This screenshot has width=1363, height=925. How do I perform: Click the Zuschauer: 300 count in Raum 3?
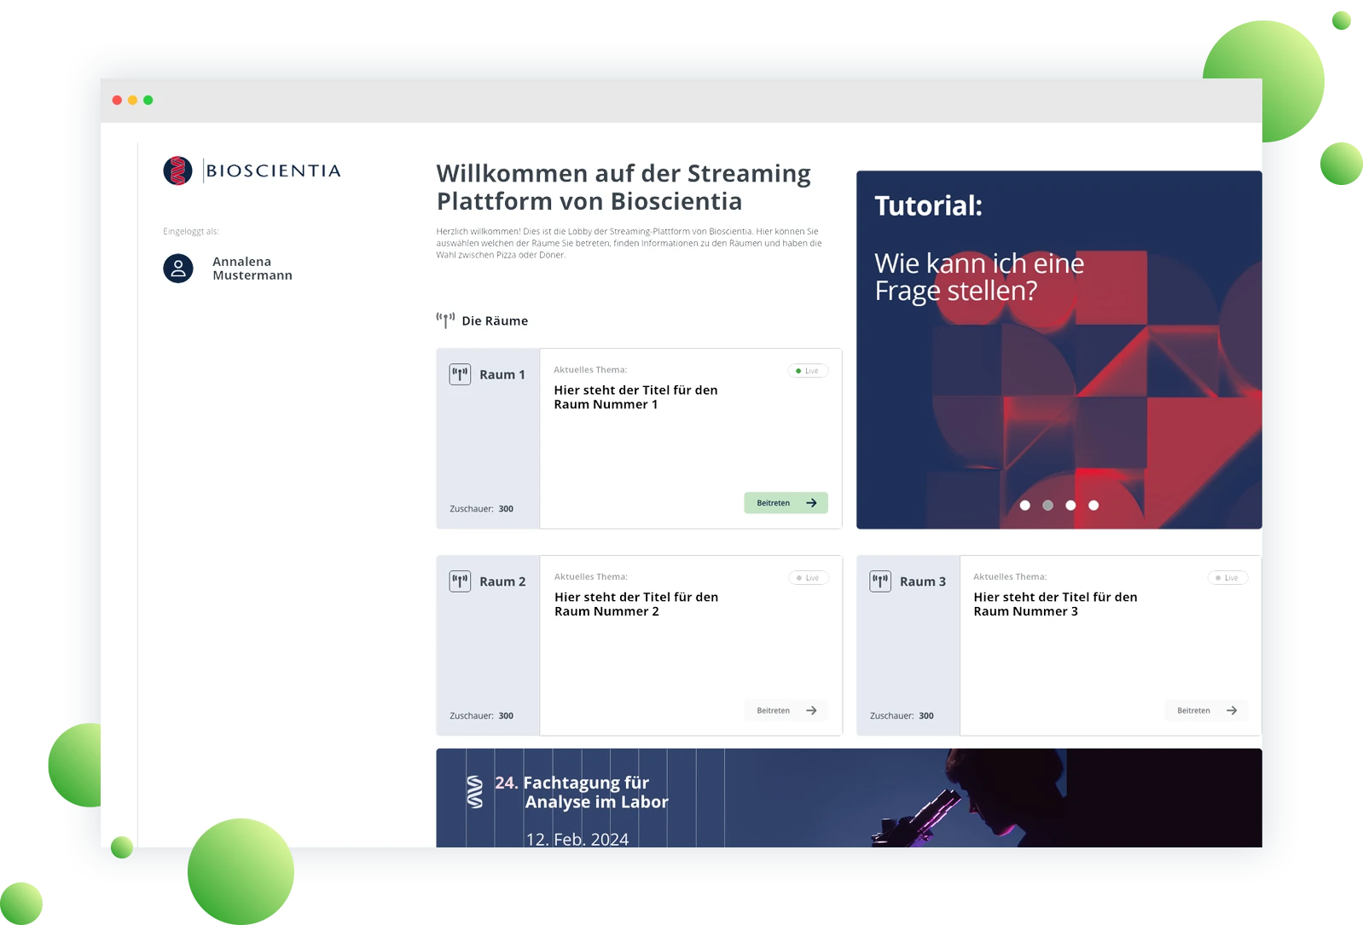click(902, 716)
